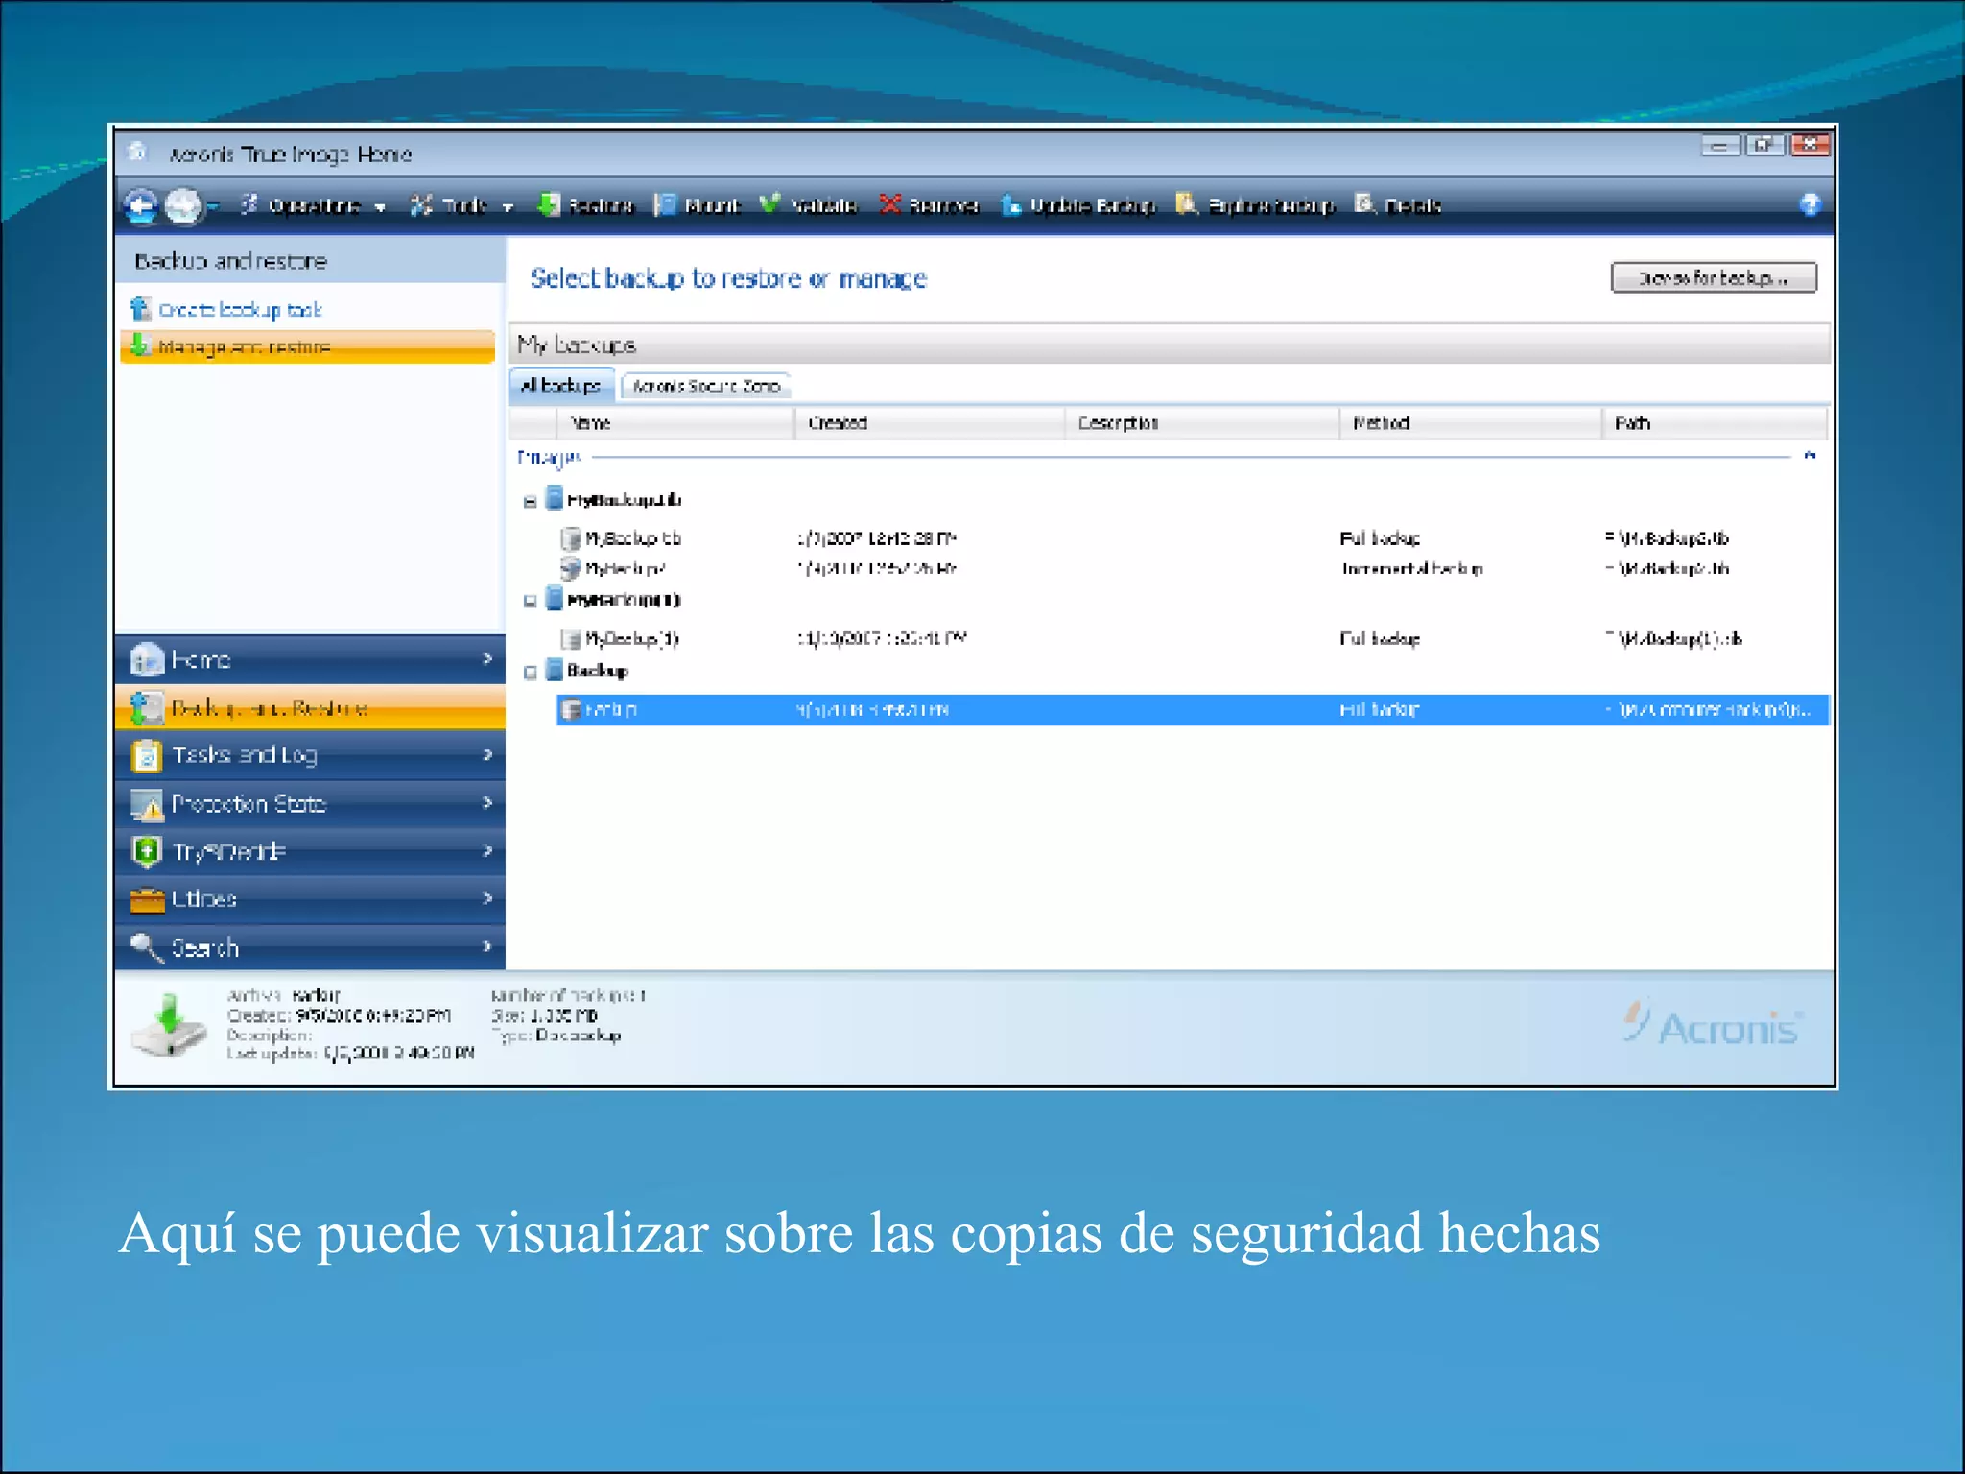Click the Explore Backup toolbar icon

point(1187,204)
